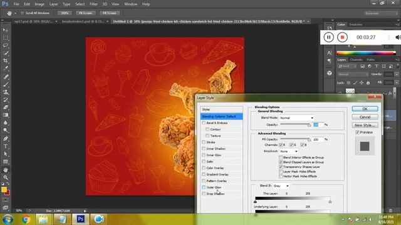Open the Blend Mode dropdown in dialog
Screen dimensions: 401x225
click(296, 118)
